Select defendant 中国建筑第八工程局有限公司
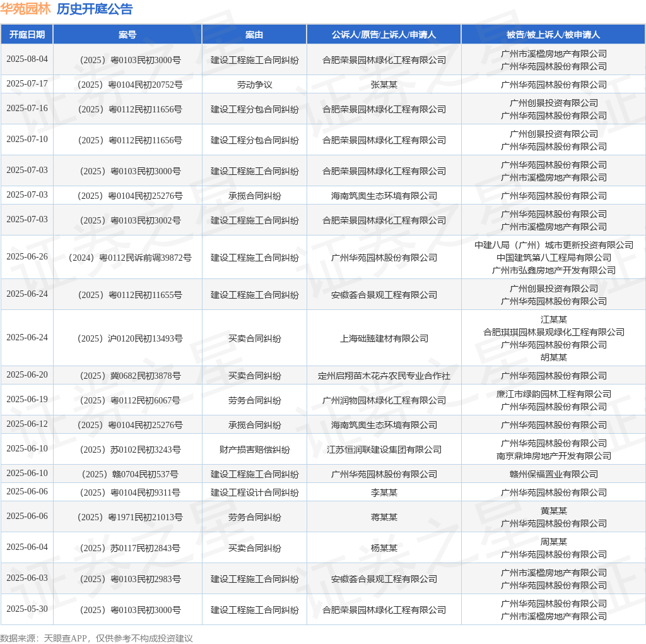 pos(554,258)
